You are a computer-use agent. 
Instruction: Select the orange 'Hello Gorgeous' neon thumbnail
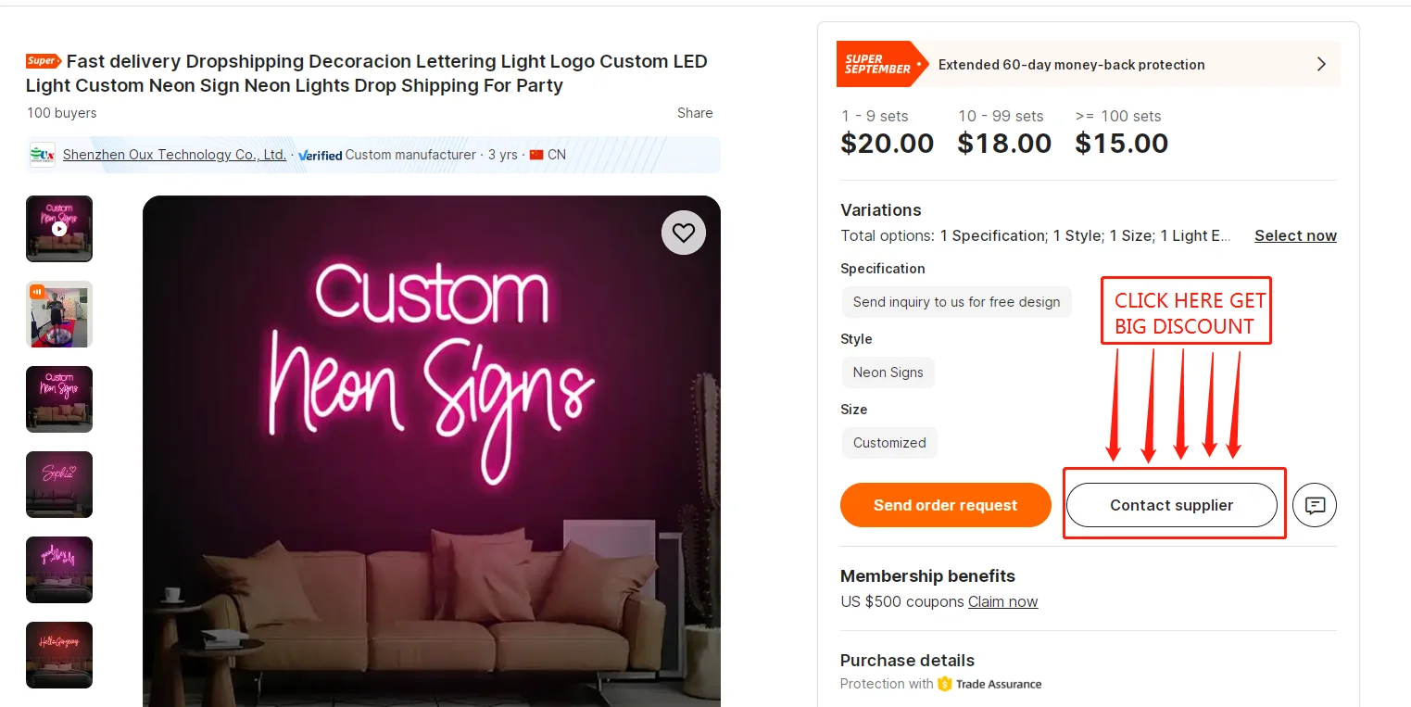click(x=59, y=655)
